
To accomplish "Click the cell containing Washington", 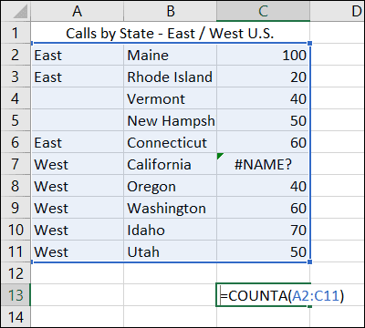I will (171, 208).
